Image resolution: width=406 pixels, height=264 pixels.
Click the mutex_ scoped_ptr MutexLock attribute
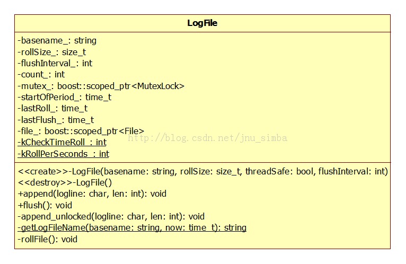(x=101, y=86)
